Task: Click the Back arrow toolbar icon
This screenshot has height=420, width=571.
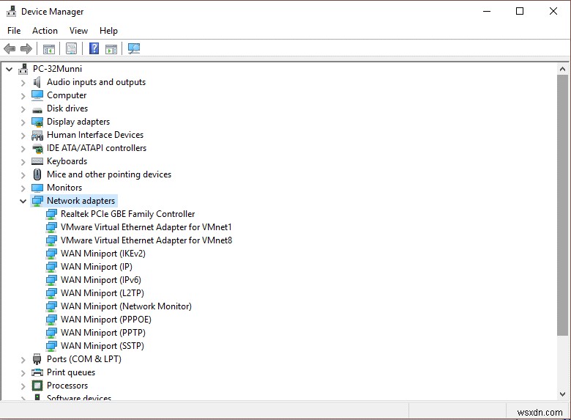Action: (x=10, y=48)
